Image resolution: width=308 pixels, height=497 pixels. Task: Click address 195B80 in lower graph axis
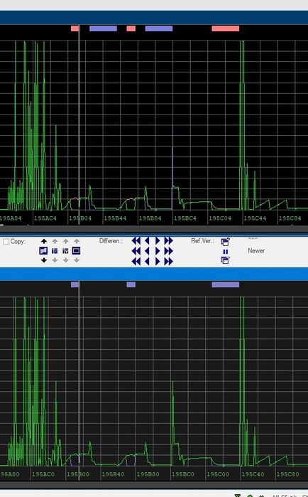(x=148, y=474)
